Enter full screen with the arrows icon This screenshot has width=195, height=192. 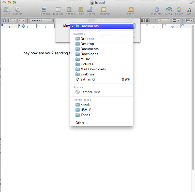click(x=192, y=3)
